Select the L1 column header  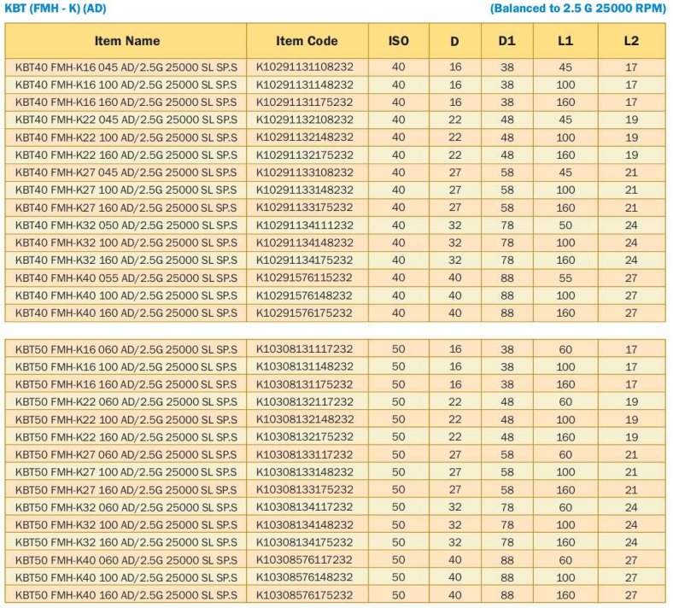(565, 41)
